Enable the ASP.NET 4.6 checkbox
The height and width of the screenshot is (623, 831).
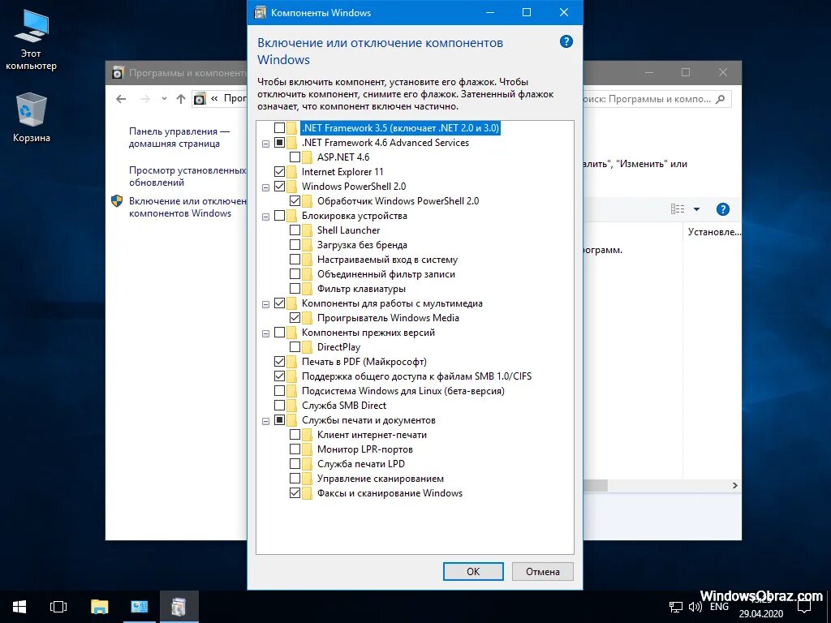(295, 157)
